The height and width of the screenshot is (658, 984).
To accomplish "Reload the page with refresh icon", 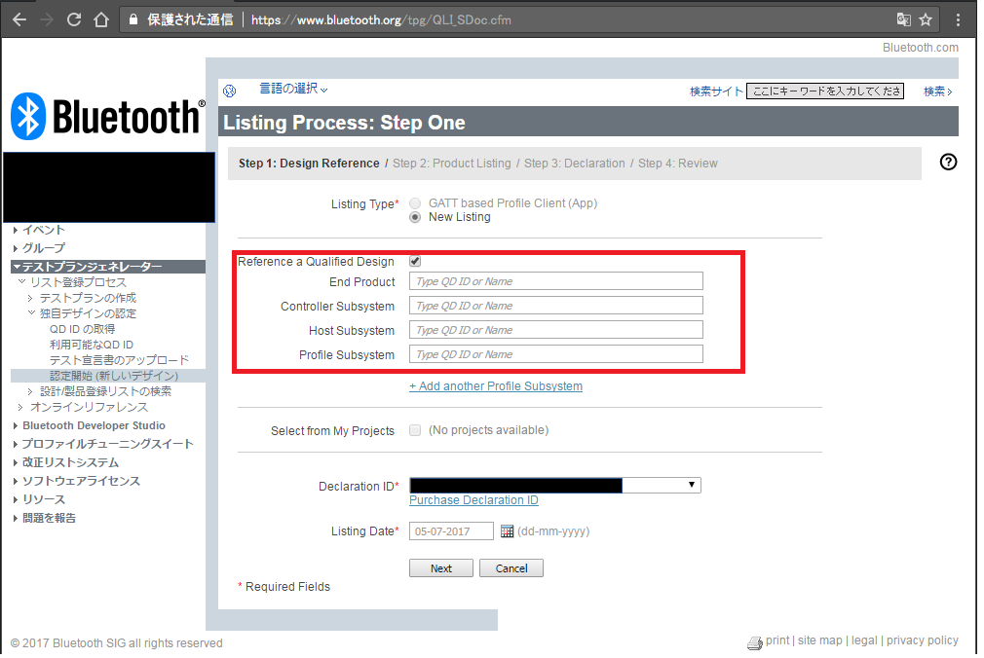I will (74, 20).
